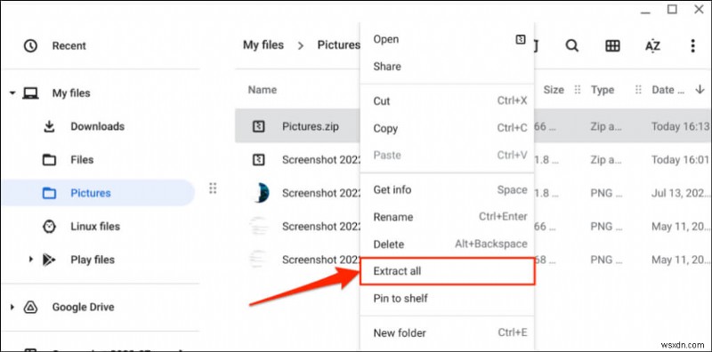Click the Pictures breadcrumb

click(338, 45)
